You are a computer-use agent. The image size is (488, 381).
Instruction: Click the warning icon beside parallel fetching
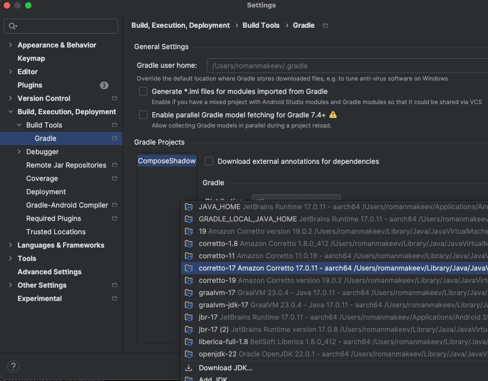(x=333, y=115)
